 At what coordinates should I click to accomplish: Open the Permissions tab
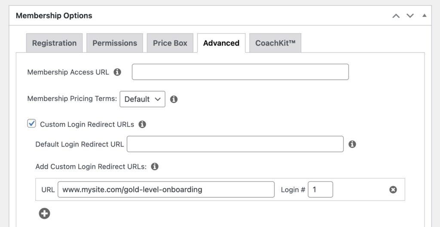click(x=115, y=43)
